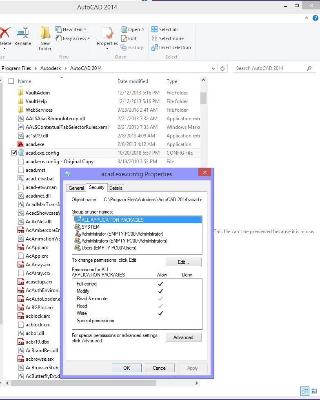Expand the Delete dropdown arrow
320x400 pixels.
[x=4, y=49]
